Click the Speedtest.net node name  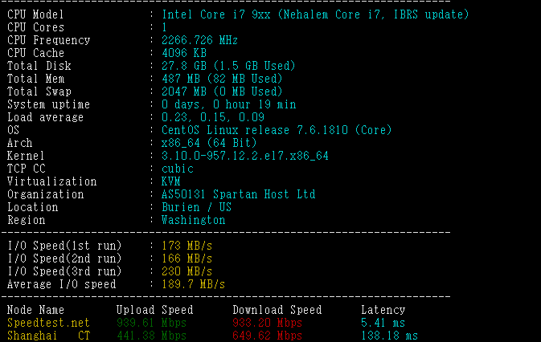click(48, 323)
